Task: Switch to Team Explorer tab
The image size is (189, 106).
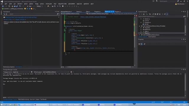Action: click(x=152, y=37)
